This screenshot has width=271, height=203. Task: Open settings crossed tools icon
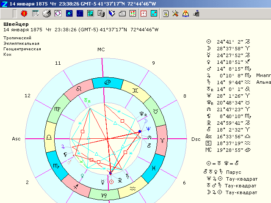(x=175, y=14)
